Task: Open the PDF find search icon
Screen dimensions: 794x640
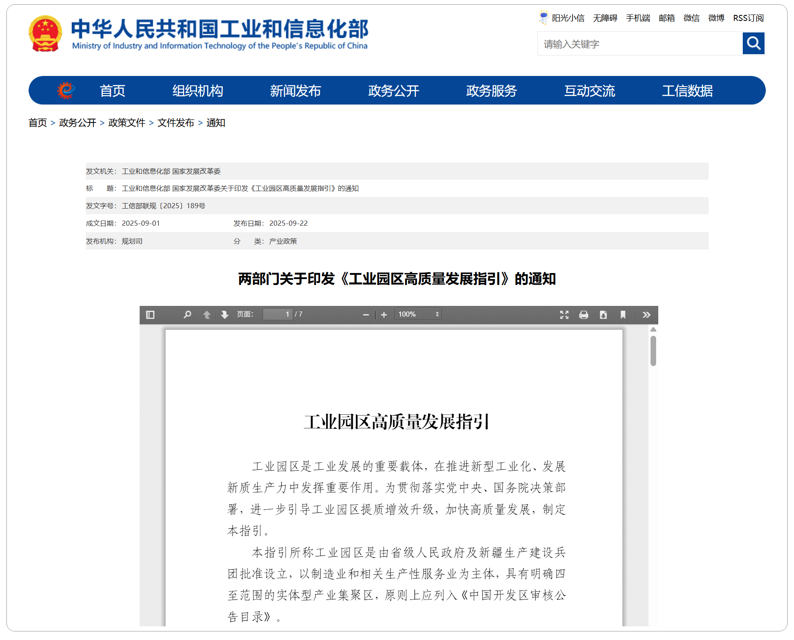Action: pos(187,315)
